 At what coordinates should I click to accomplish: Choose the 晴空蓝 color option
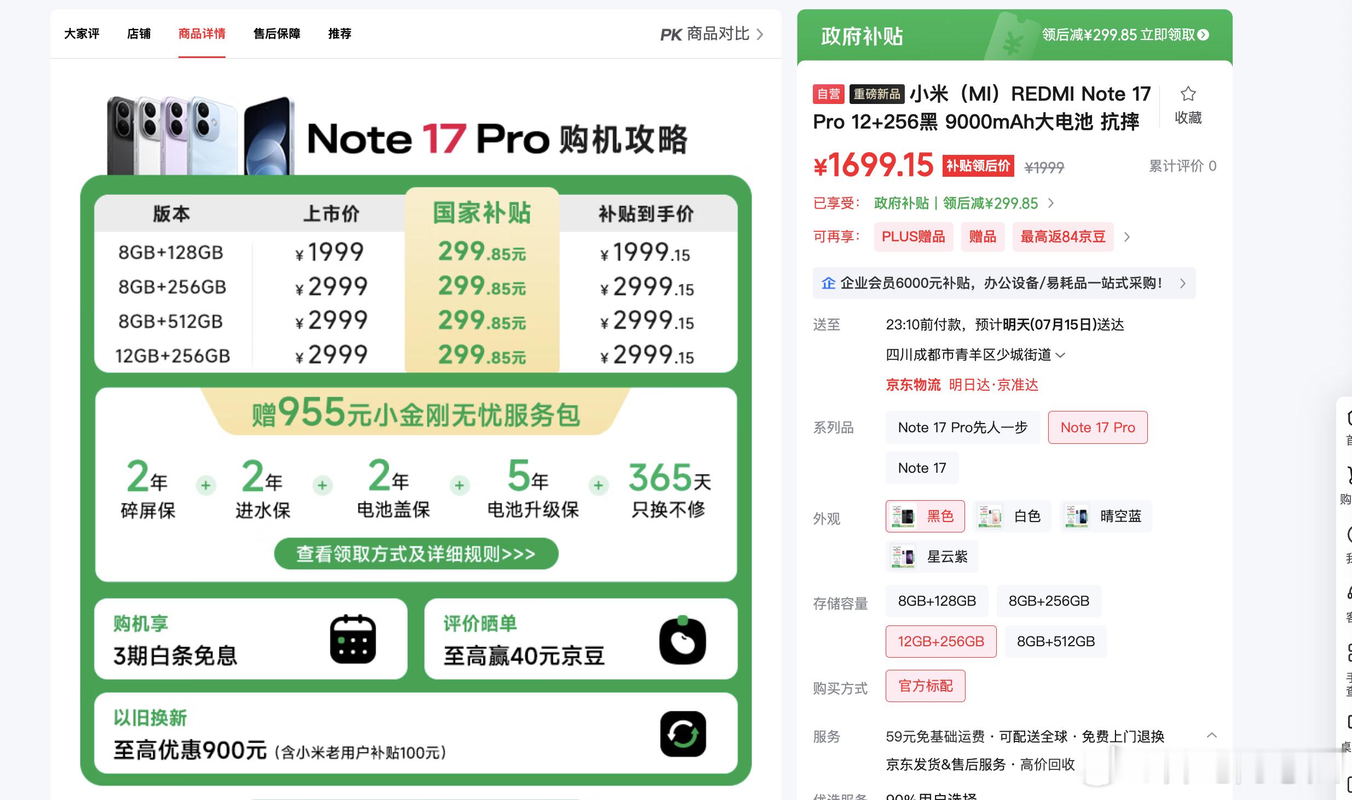(x=1106, y=516)
